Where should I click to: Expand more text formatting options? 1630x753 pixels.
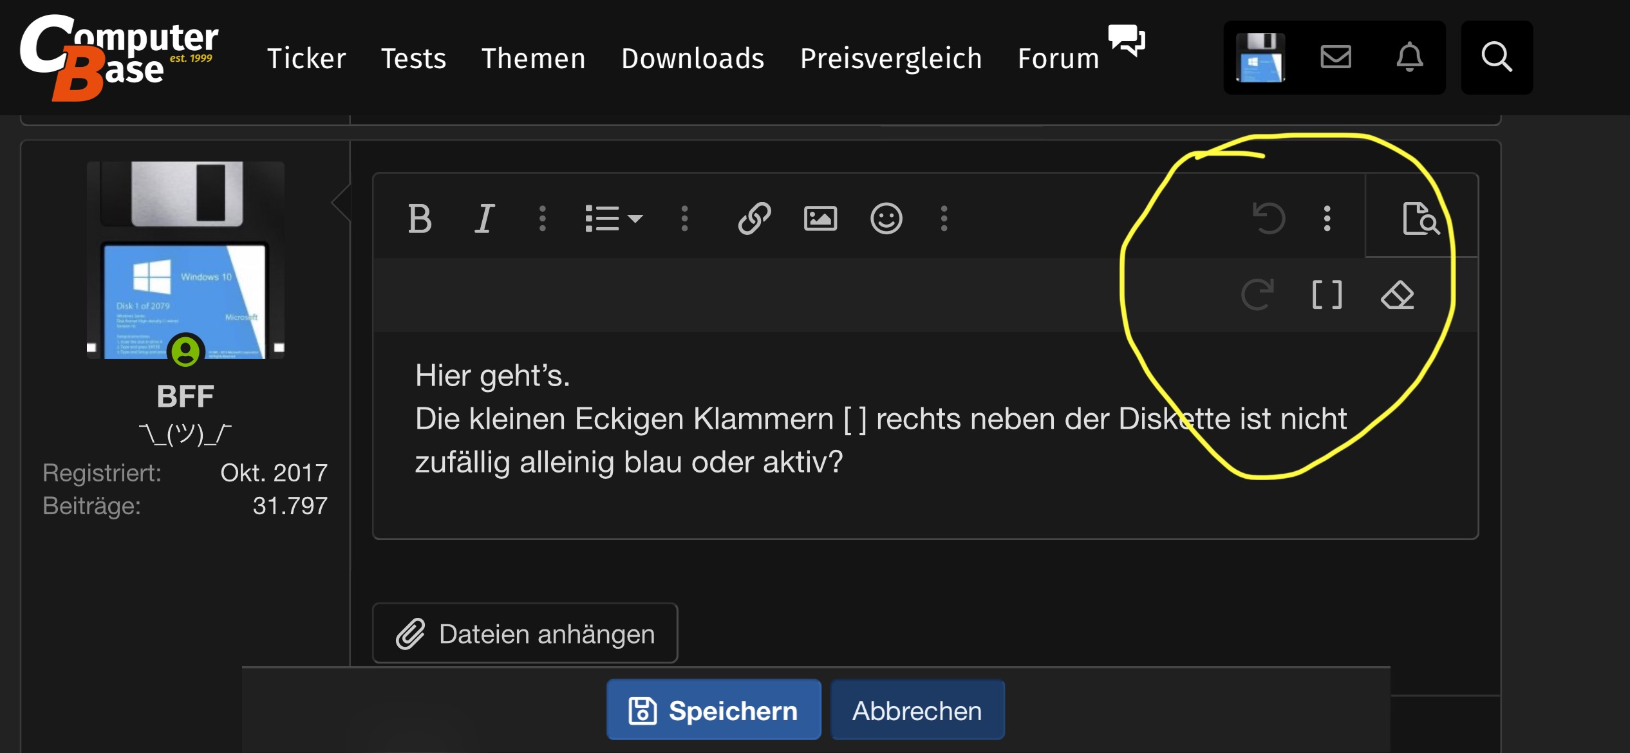[543, 219]
